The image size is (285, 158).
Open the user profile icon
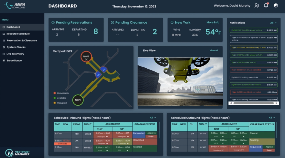tap(257, 5)
